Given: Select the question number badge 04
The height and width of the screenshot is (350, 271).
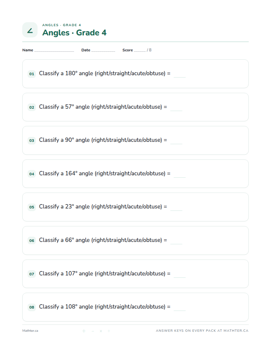Looking at the screenshot, I should [32, 174].
